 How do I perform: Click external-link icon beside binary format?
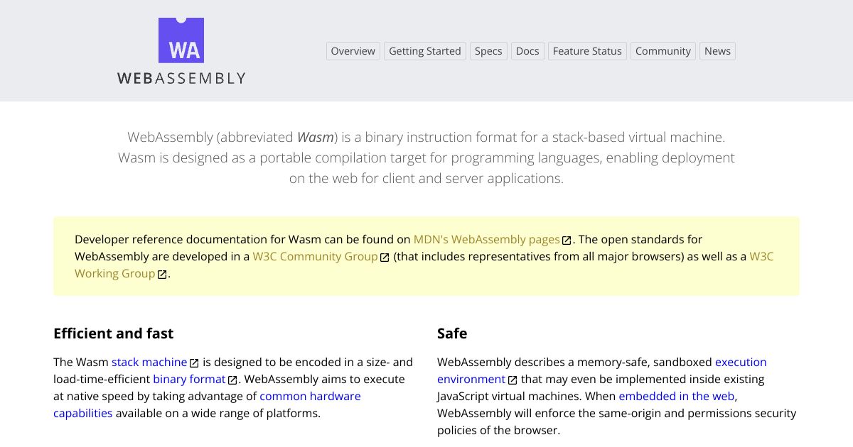pos(232,380)
